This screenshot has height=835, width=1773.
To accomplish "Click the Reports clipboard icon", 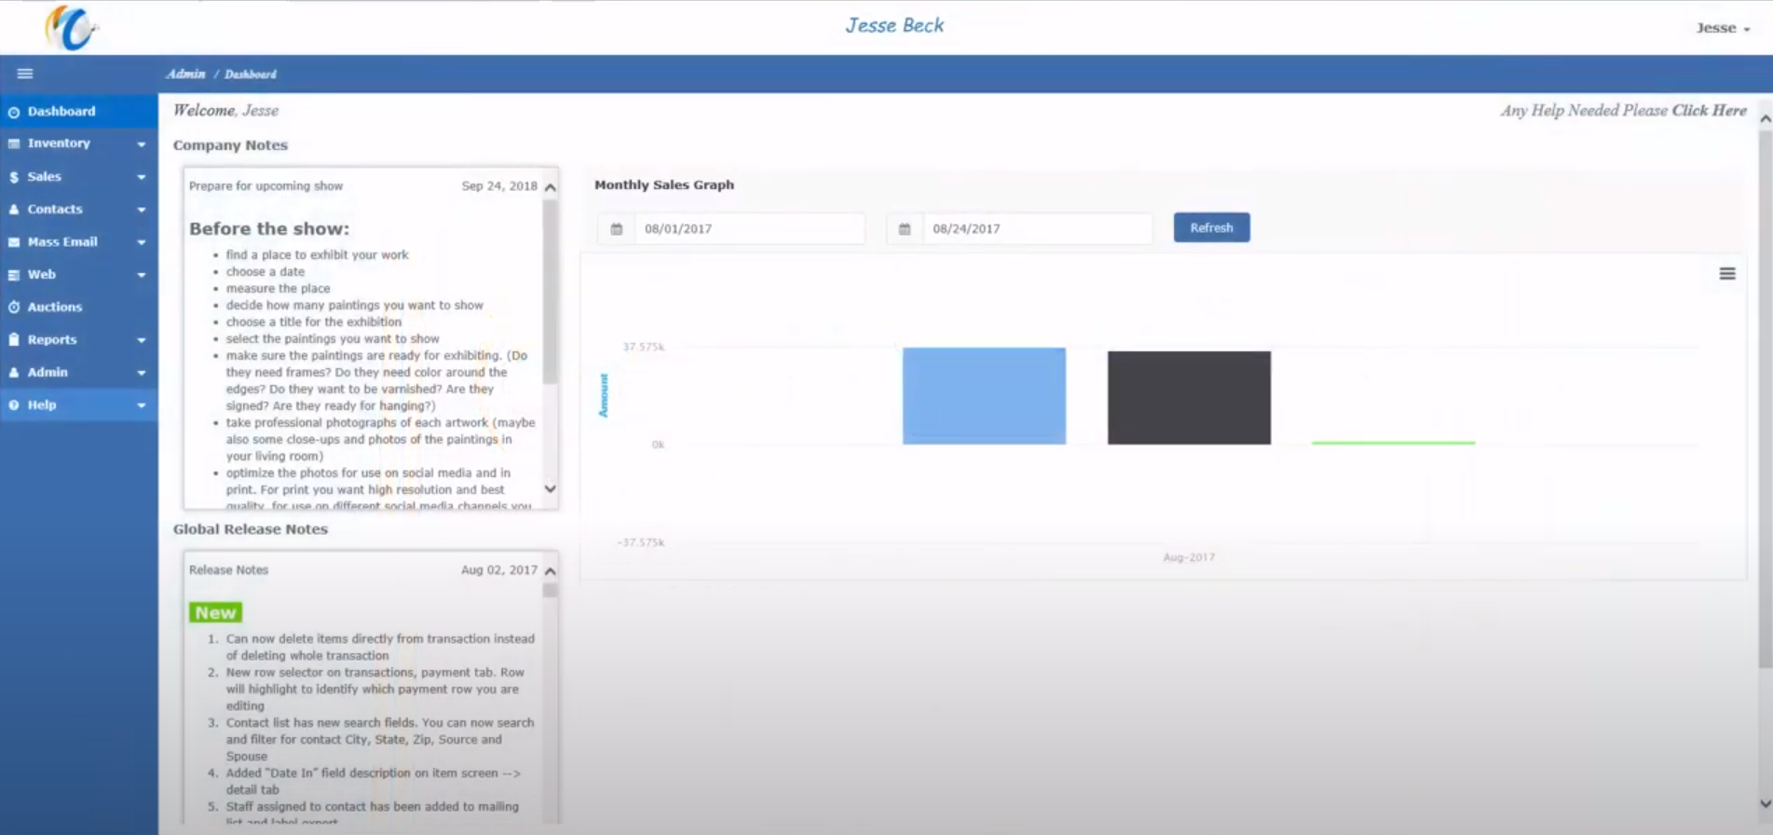I will coord(14,340).
